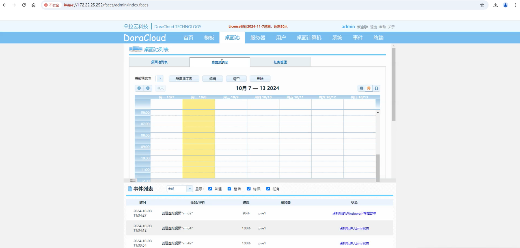
Task: Click the browser address bar URL
Action: [x=106, y=5]
